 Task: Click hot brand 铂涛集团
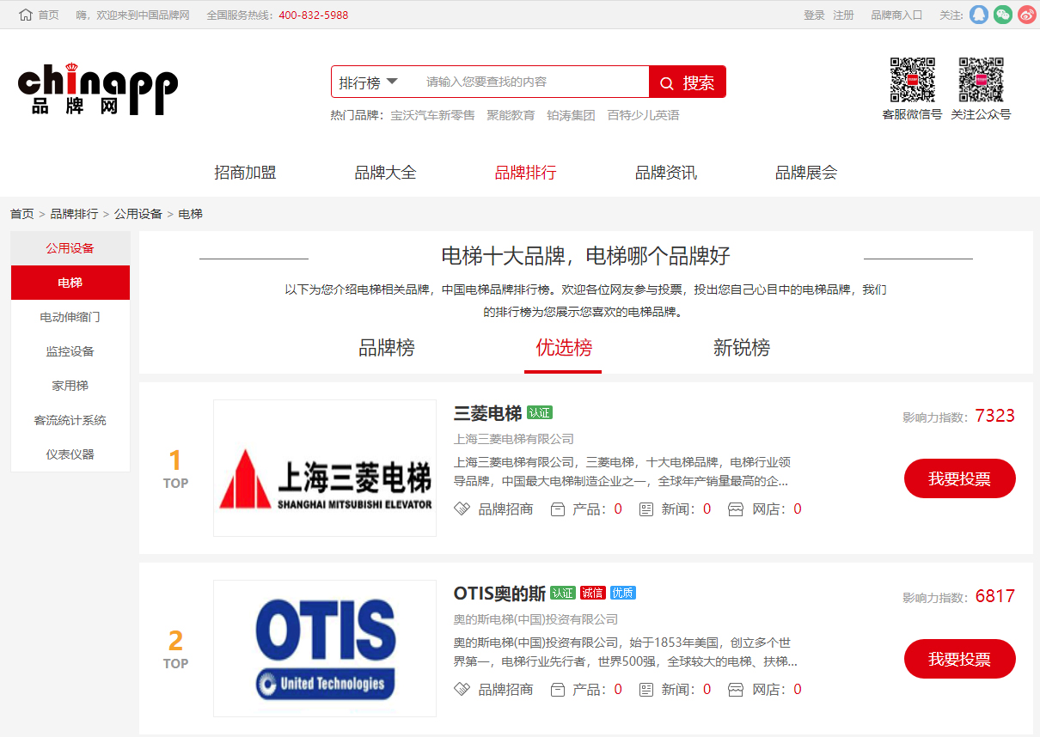pos(571,115)
